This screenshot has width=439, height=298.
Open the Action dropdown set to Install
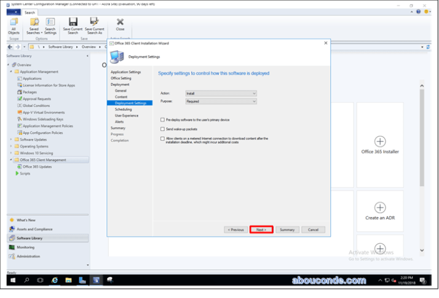(221, 93)
